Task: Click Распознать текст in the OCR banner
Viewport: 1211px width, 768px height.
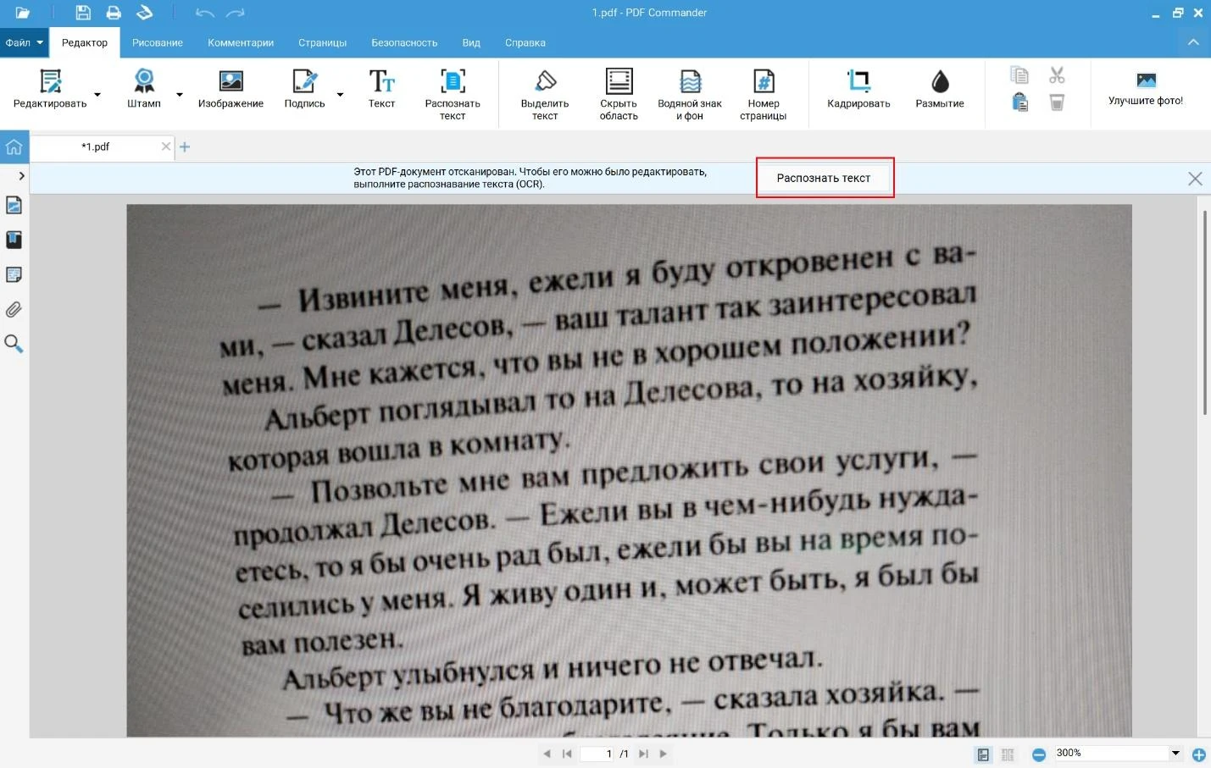Action: pyautogui.click(x=824, y=178)
